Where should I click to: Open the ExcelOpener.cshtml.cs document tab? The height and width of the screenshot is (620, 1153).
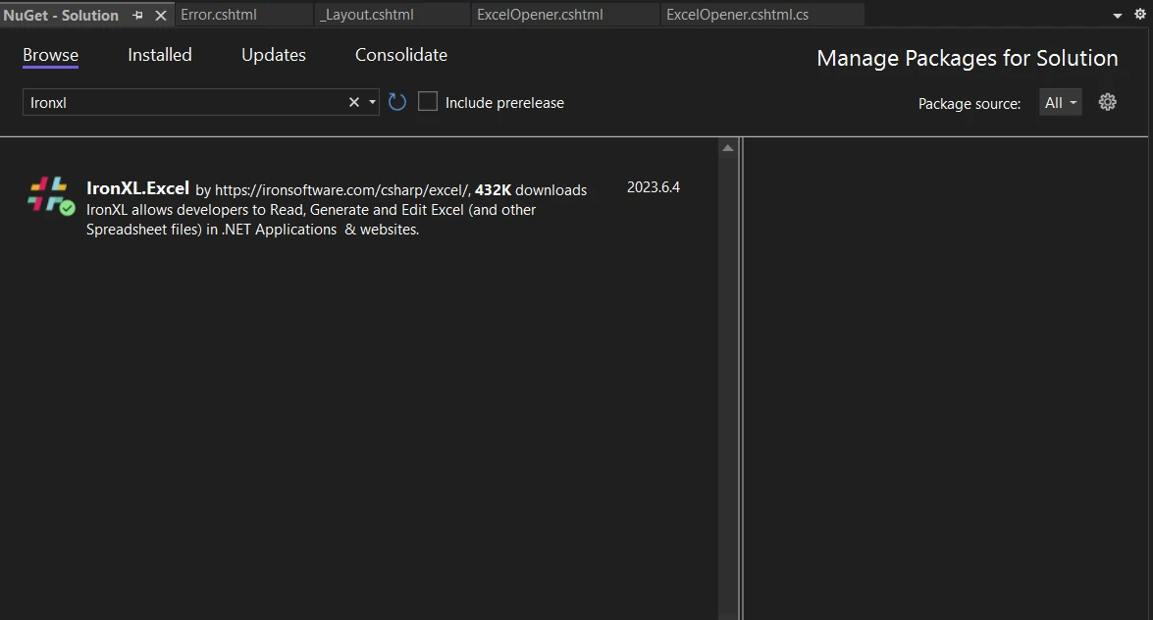[738, 15]
